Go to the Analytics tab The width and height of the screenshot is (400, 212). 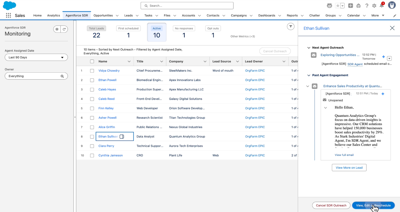[x=53, y=15]
